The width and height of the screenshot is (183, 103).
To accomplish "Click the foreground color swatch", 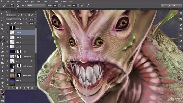I will [x=2, y=92].
